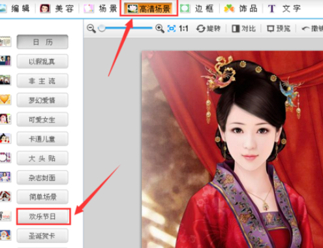Viewport: 323px width, 248px height.
Task: Click the thumbnail beside 大头贴
Action: pos(5,157)
